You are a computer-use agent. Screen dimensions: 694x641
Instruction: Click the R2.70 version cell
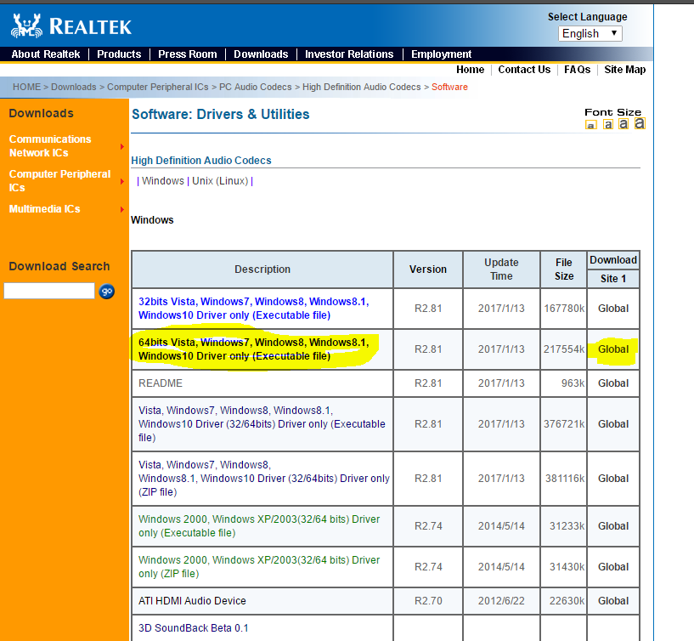(x=428, y=601)
